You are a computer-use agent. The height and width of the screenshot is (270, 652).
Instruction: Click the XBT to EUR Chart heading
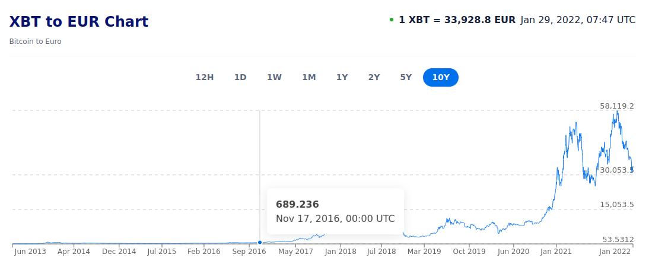click(79, 21)
